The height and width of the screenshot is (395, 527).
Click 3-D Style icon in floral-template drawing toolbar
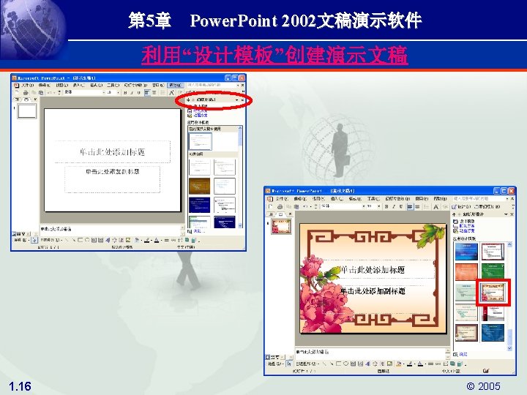tap(460, 364)
